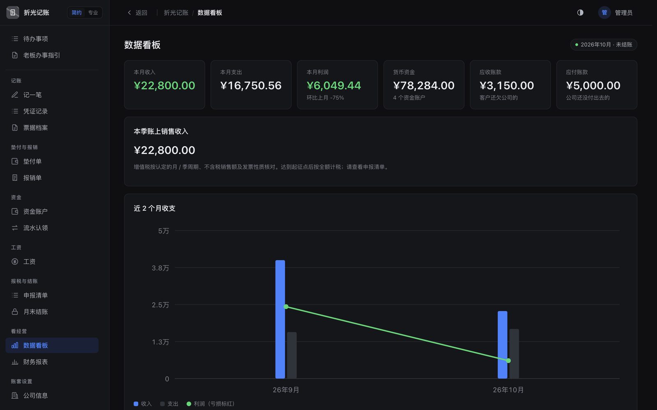The width and height of the screenshot is (657, 410).
Task: Click the 记一笔 pencil icon
Action: coord(15,95)
